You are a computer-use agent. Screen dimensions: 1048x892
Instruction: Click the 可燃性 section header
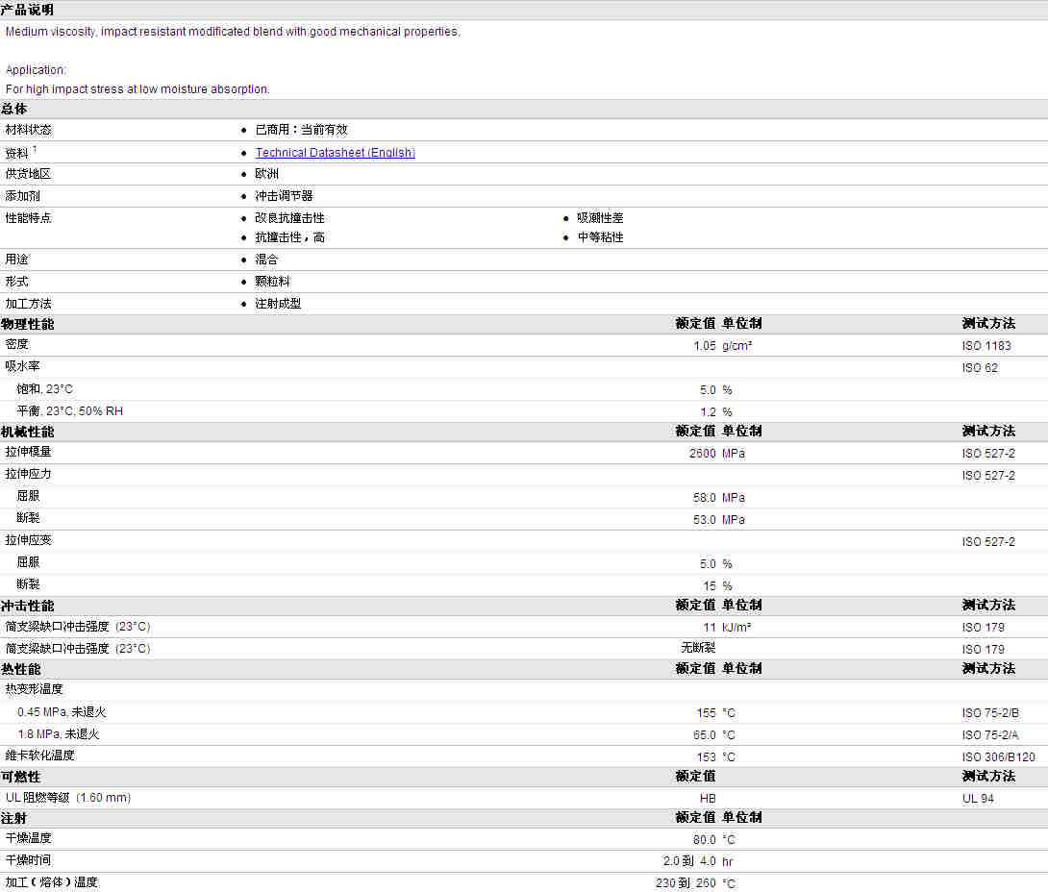[x=21, y=777]
